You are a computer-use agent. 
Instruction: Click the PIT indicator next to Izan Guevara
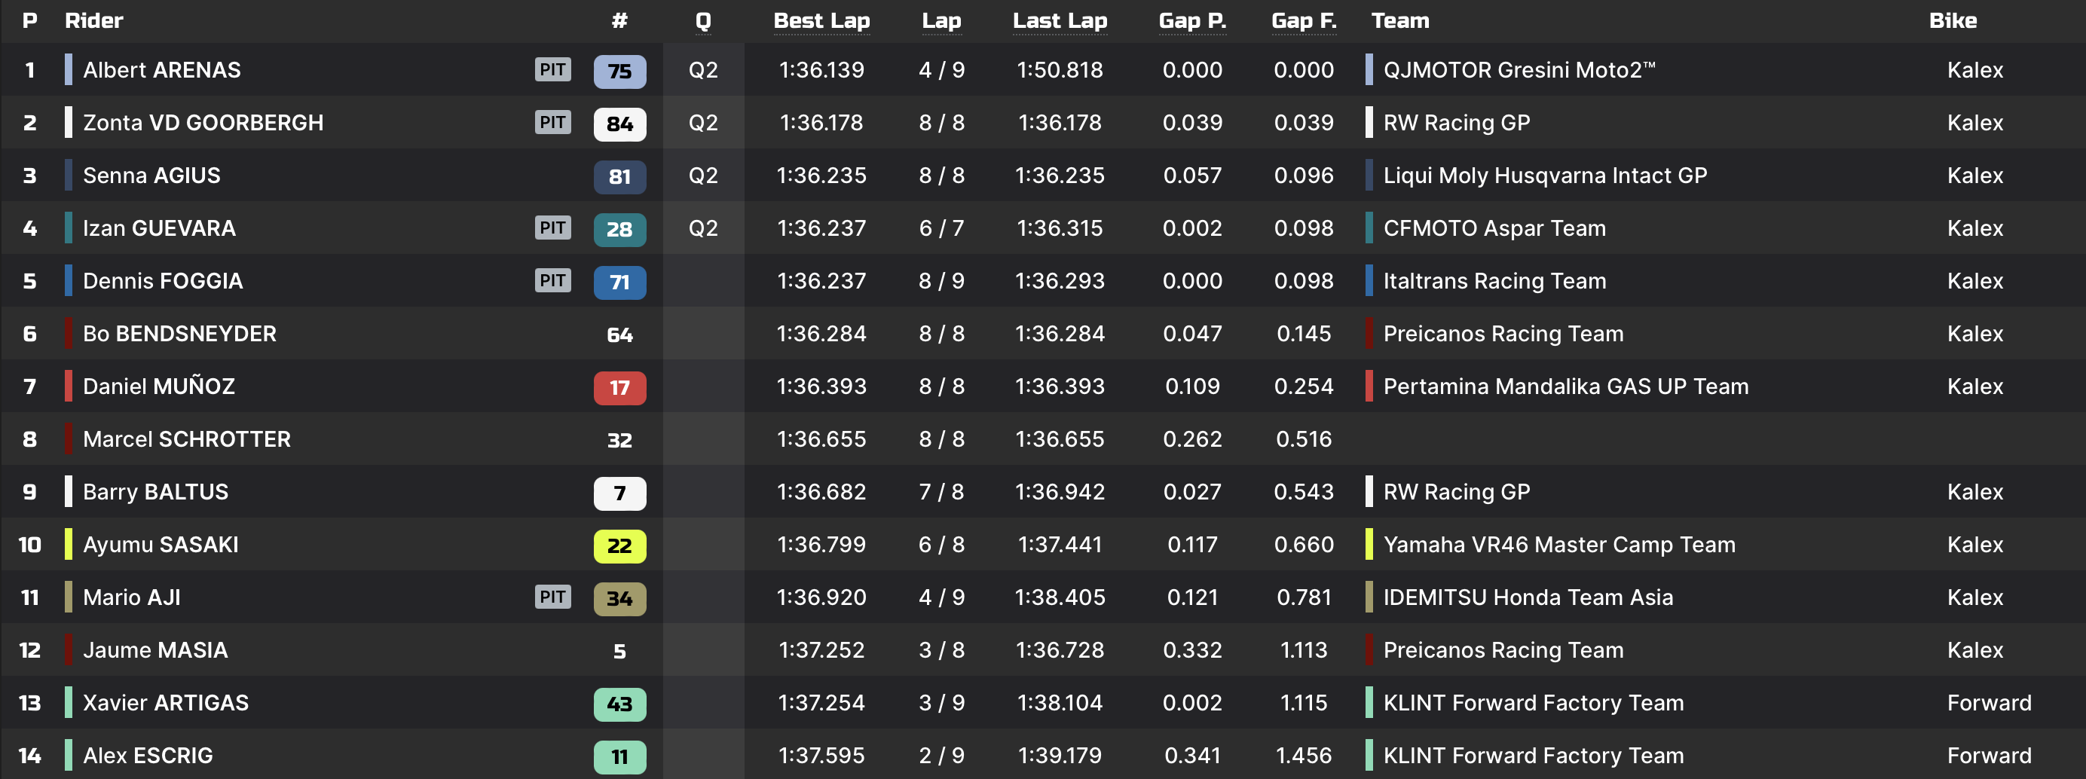pyautogui.click(x=552, y=228)
